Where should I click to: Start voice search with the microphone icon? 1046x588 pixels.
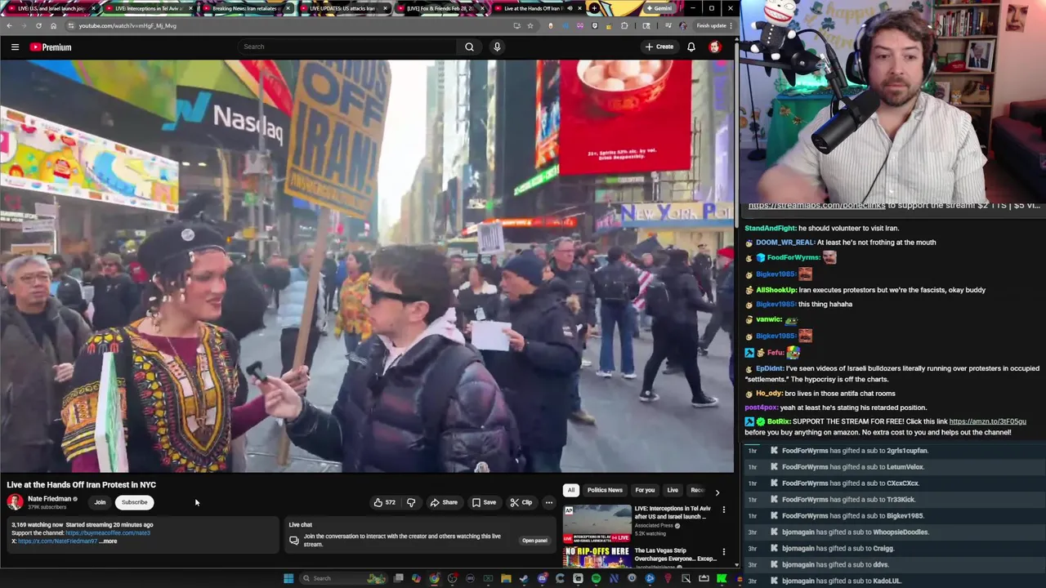click(497, 47)
